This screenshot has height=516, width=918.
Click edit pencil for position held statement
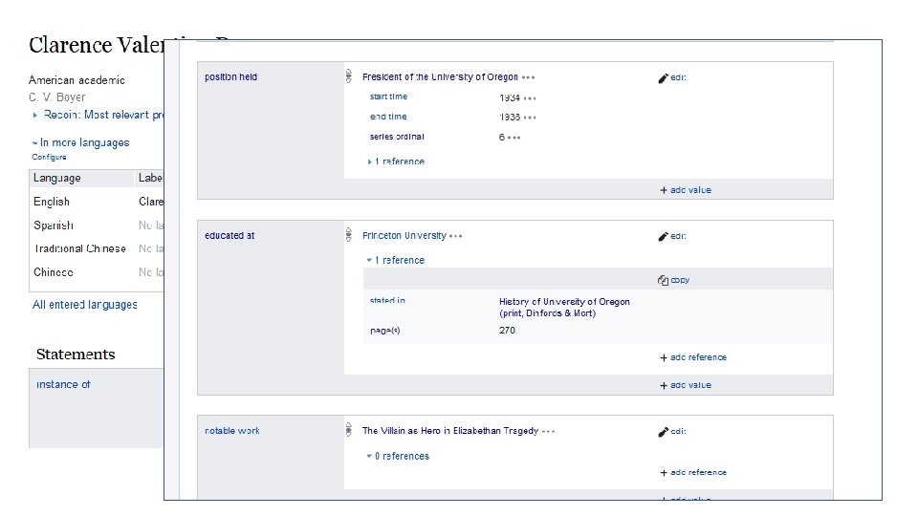[x=663, y=77]
